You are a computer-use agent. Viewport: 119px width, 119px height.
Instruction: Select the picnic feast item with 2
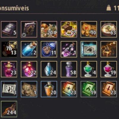pos(69,29)
